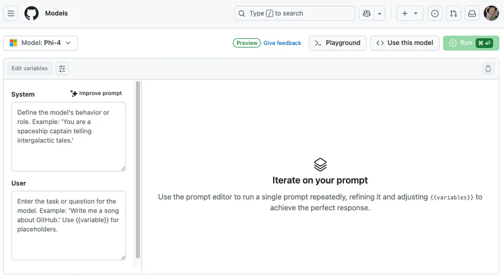
Task: Click Use this model
Action: (x=404, y=42)
